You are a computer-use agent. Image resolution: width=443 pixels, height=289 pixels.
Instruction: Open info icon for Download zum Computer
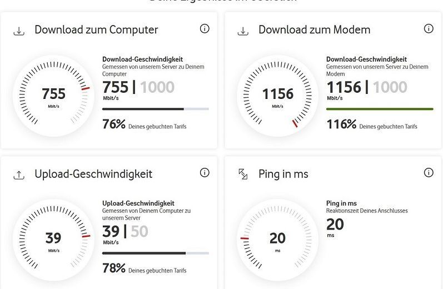(x=205, y=29)
